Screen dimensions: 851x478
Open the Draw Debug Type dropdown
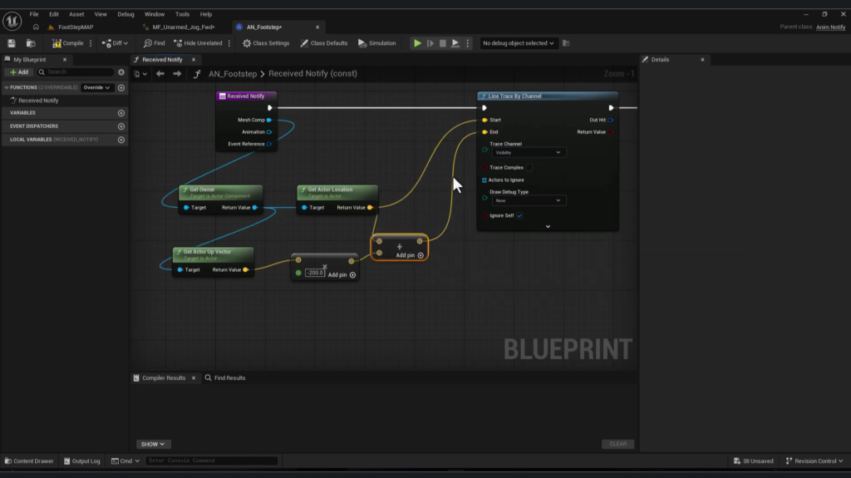[528, 200]
